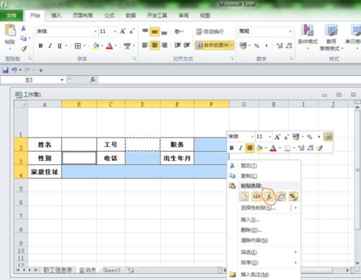Select Delete in the context menu
Image resolution: width=361 pixels, height=280 pixels.
264,230
